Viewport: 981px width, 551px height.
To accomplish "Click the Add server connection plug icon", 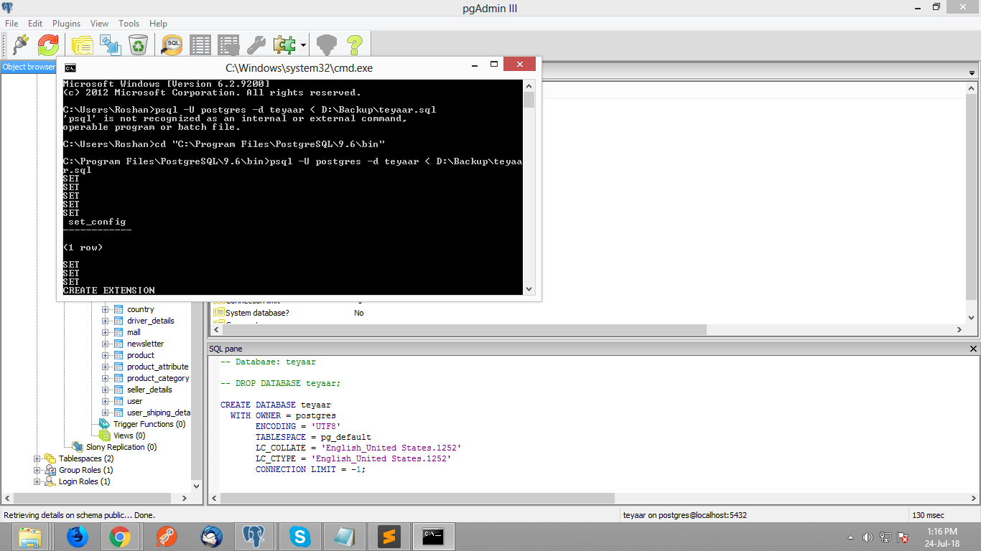I will coord(19,45).
